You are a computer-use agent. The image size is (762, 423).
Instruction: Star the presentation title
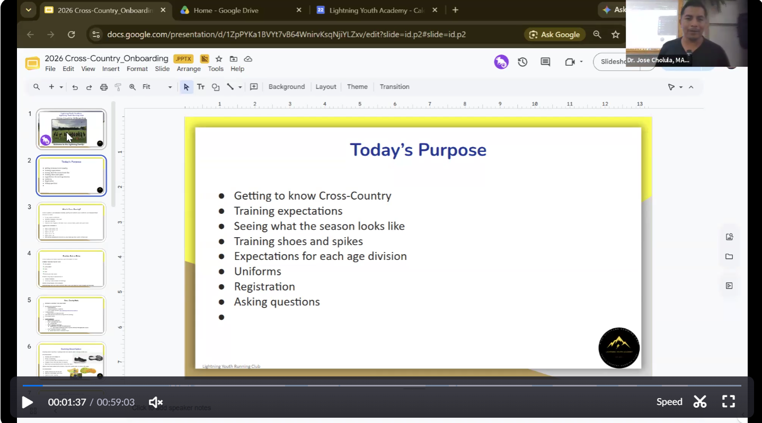coord(219,59)
